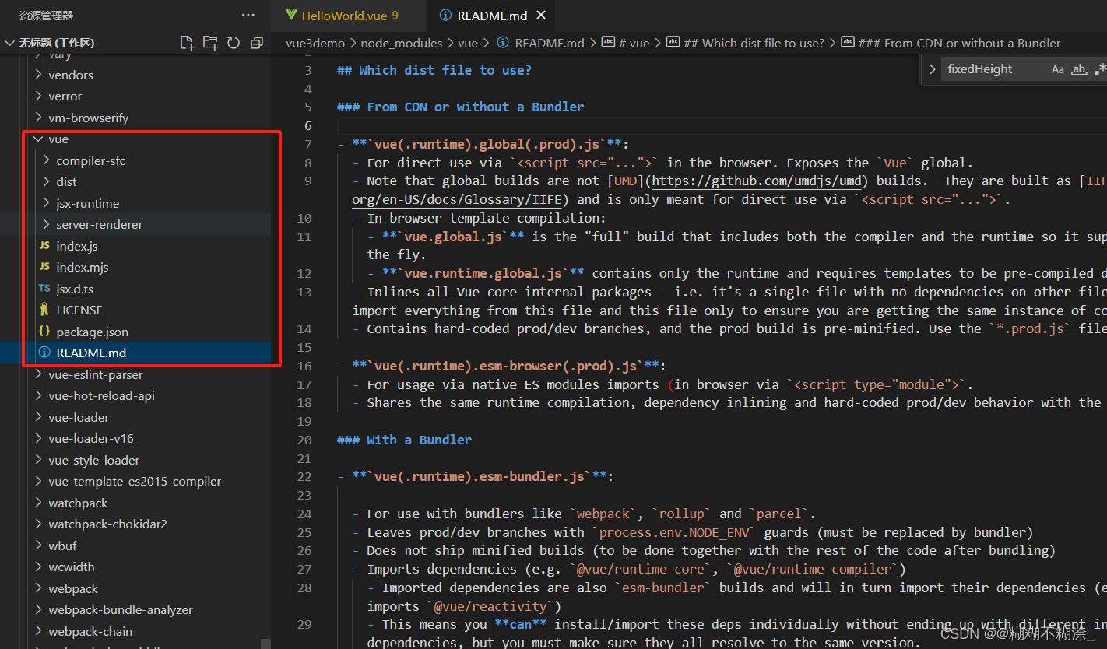Open the explorer three-dots more actions menu
Image resolution: width=1107 pixels, height=649 pixels.
coord(248,15)
